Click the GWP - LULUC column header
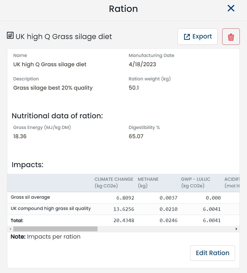 pyautogui.click(x=195, y=182)
